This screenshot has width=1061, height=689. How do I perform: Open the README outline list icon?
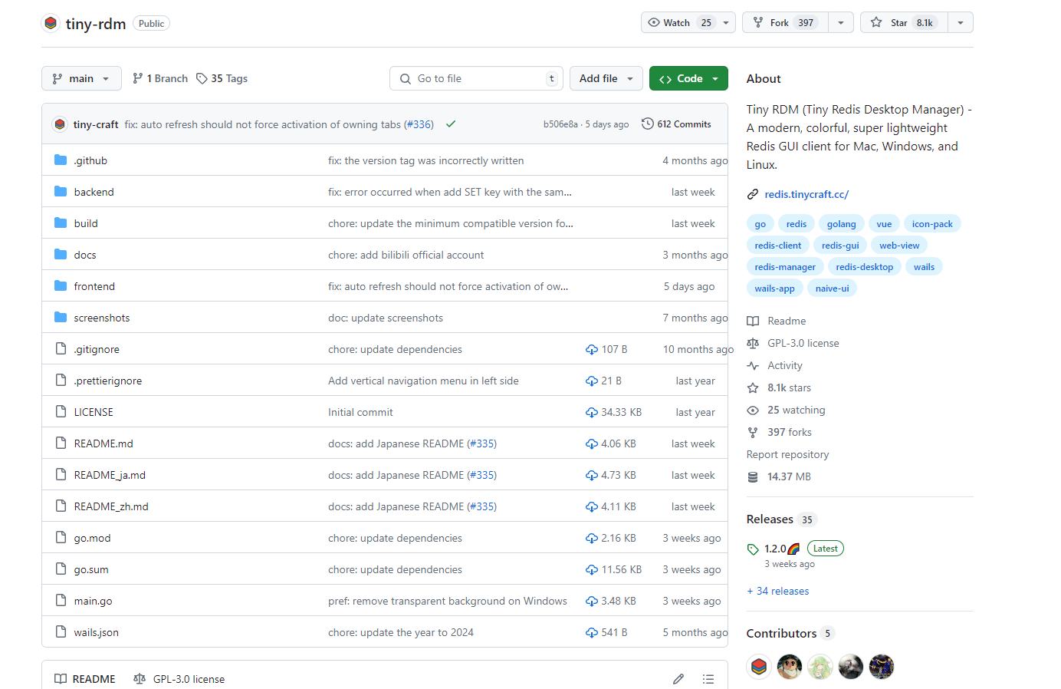pos(708,679)
